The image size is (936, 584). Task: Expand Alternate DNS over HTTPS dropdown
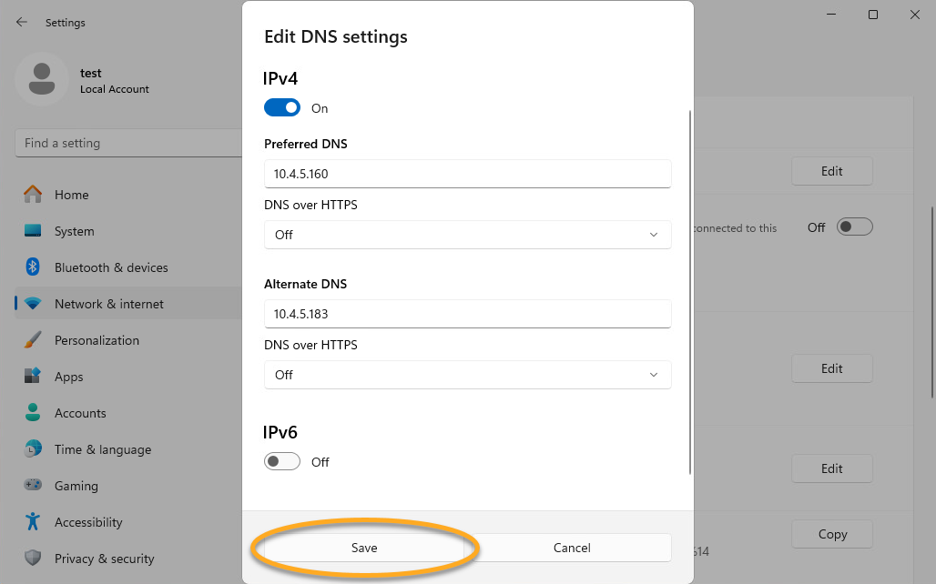coord(467,375)
